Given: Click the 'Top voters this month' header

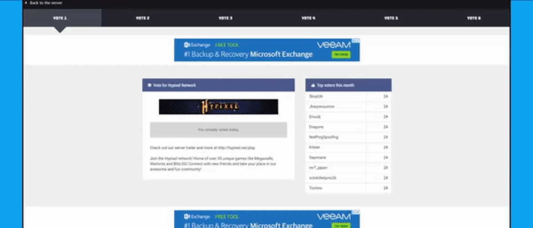Looking at the screenshot, I should coord(348,85).
